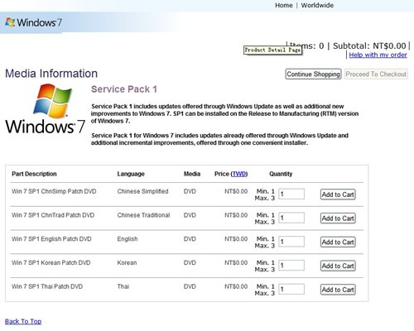
Task: Click the Back To Top link
Action: (x=23, y=321)
